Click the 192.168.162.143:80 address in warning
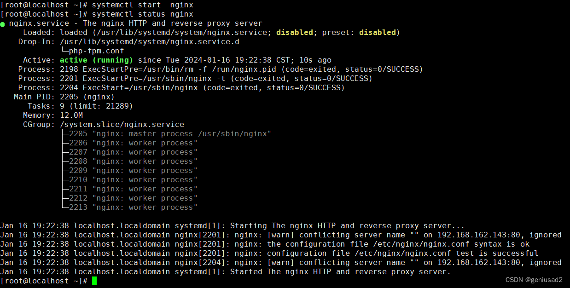The width and height of the screenshot is (570, 288). click(469, 235)
